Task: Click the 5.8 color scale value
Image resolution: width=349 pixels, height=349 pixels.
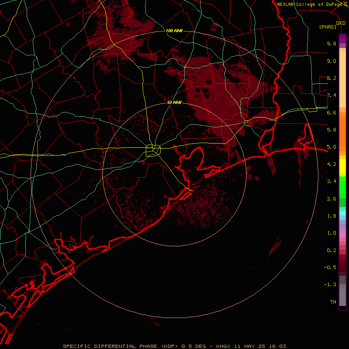Action: click(332, 130)
